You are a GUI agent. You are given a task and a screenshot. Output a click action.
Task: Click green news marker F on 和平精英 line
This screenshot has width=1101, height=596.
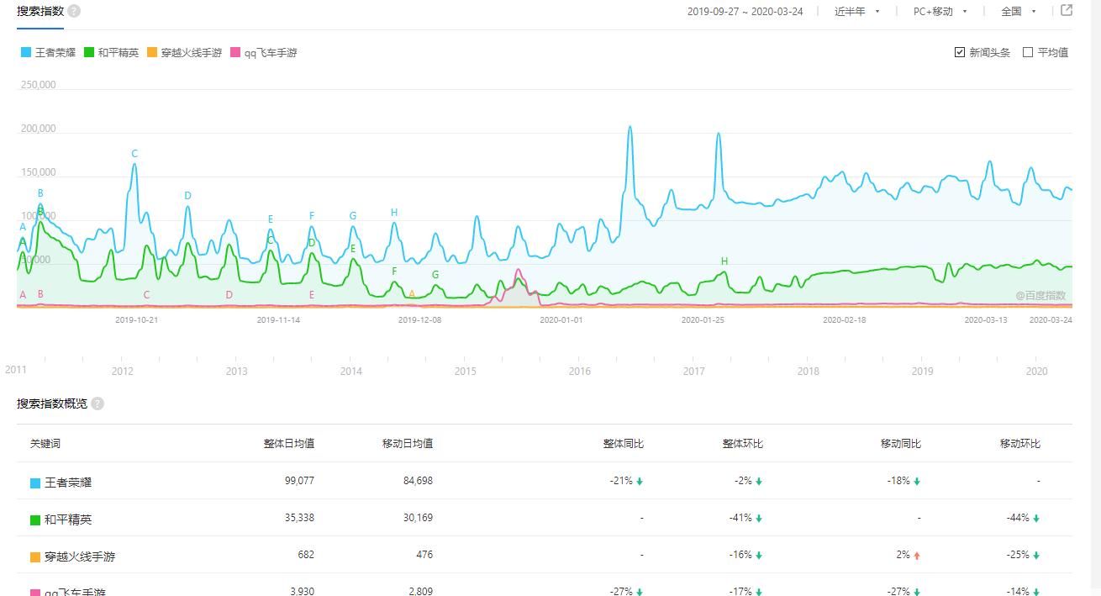pyautogui.click(x=394, y=272)
